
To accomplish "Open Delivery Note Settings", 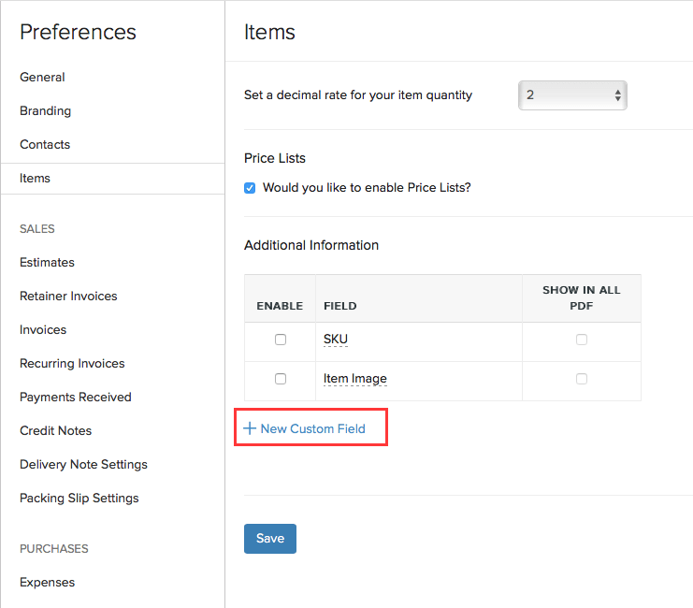I will point(83,464).
